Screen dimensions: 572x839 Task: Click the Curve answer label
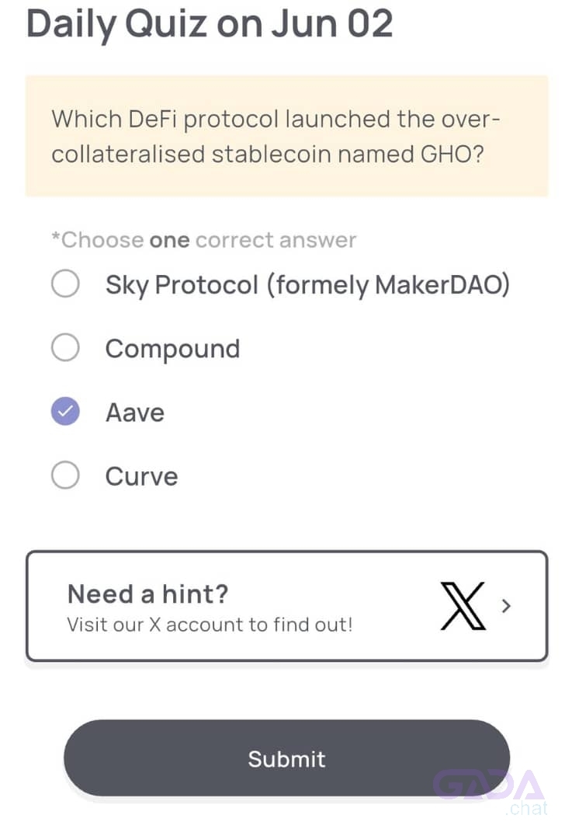point(142,476)
